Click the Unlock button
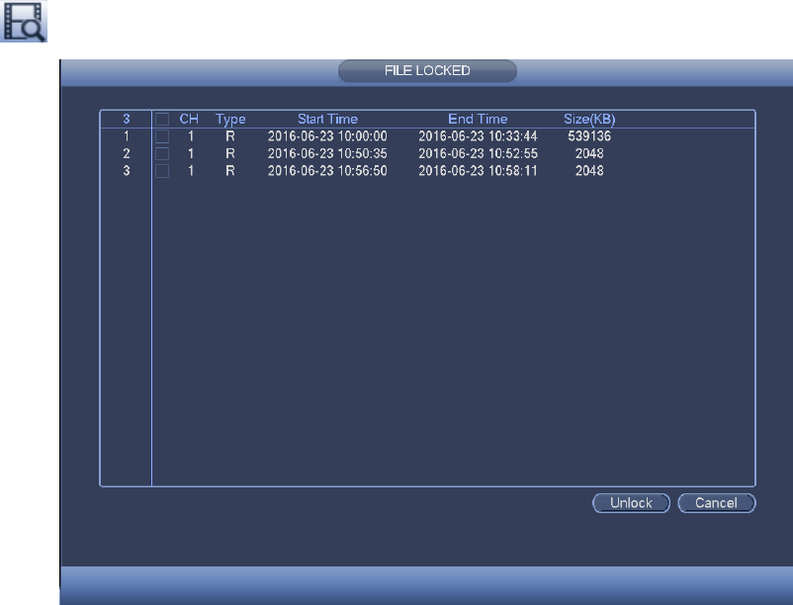Image resolution: width=793 pixels, height=605 pixels. click(x=631, y=503)
